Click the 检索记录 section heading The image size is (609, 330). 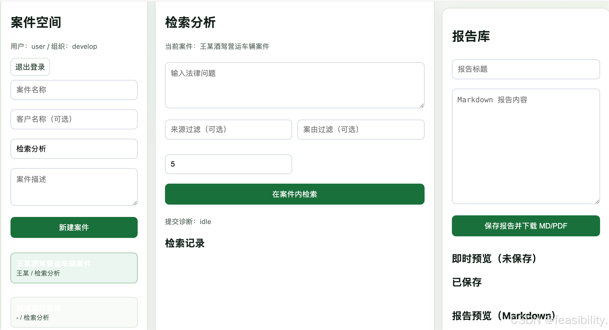coord(185,243)
